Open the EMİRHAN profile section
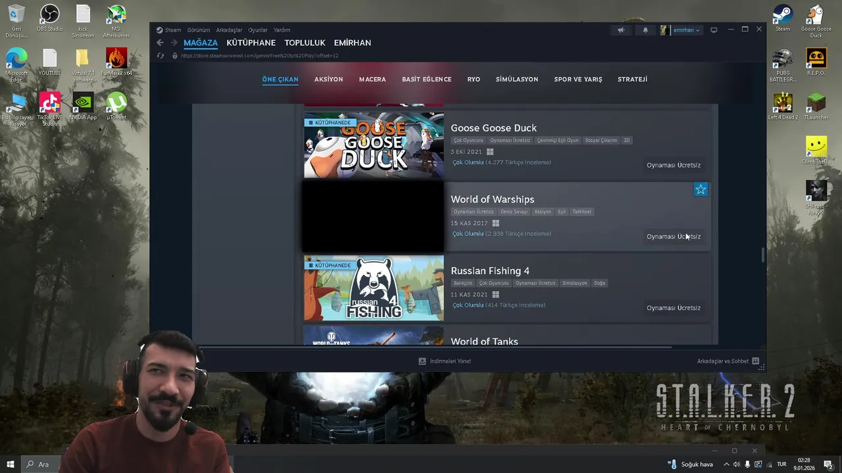Screen dimensions: 842x473 [x=353, y=43]
